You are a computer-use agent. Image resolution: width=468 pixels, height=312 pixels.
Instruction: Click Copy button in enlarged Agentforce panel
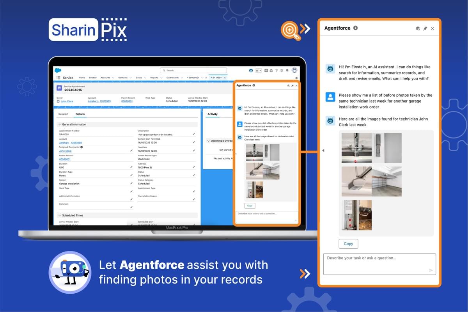pos(348,244)
